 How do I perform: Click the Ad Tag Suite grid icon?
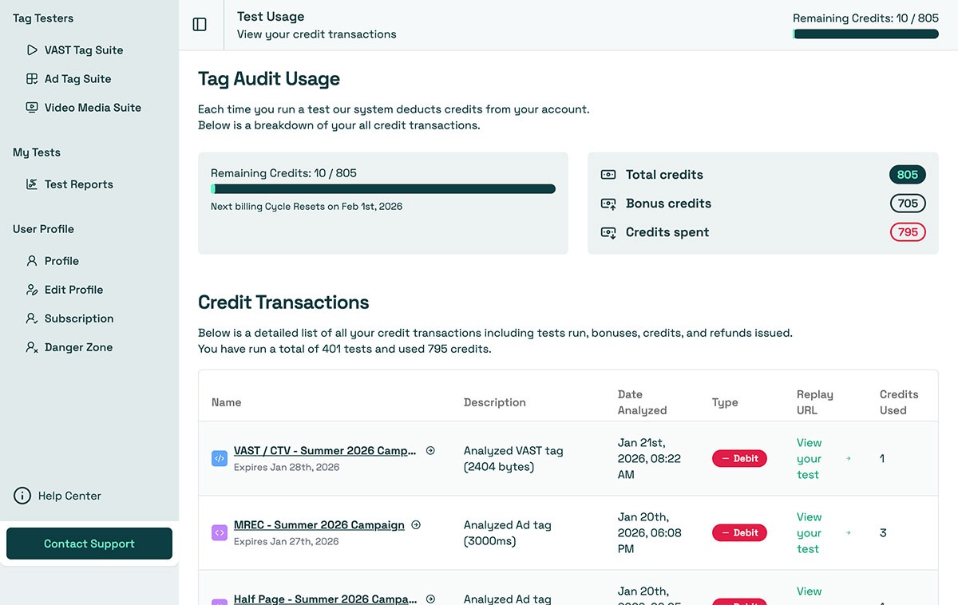[x=32, y=79]
